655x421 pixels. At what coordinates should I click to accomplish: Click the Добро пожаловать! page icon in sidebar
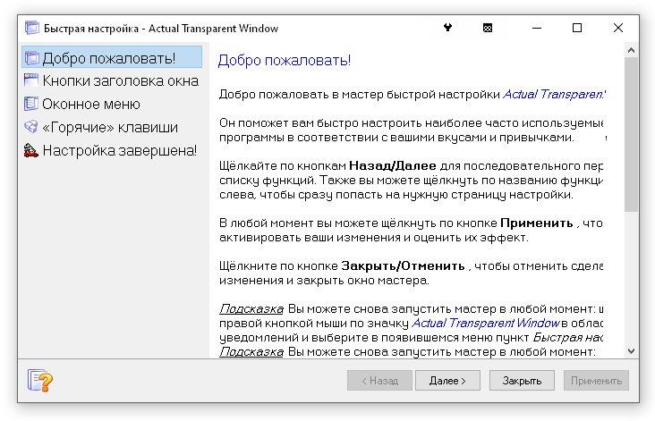[31, 59]
